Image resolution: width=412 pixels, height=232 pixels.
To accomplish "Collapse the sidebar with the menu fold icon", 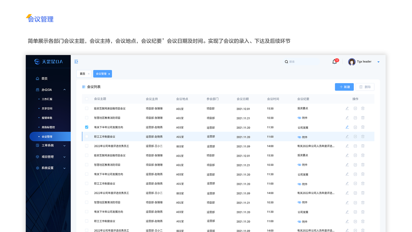I will (x=76, y=61).
